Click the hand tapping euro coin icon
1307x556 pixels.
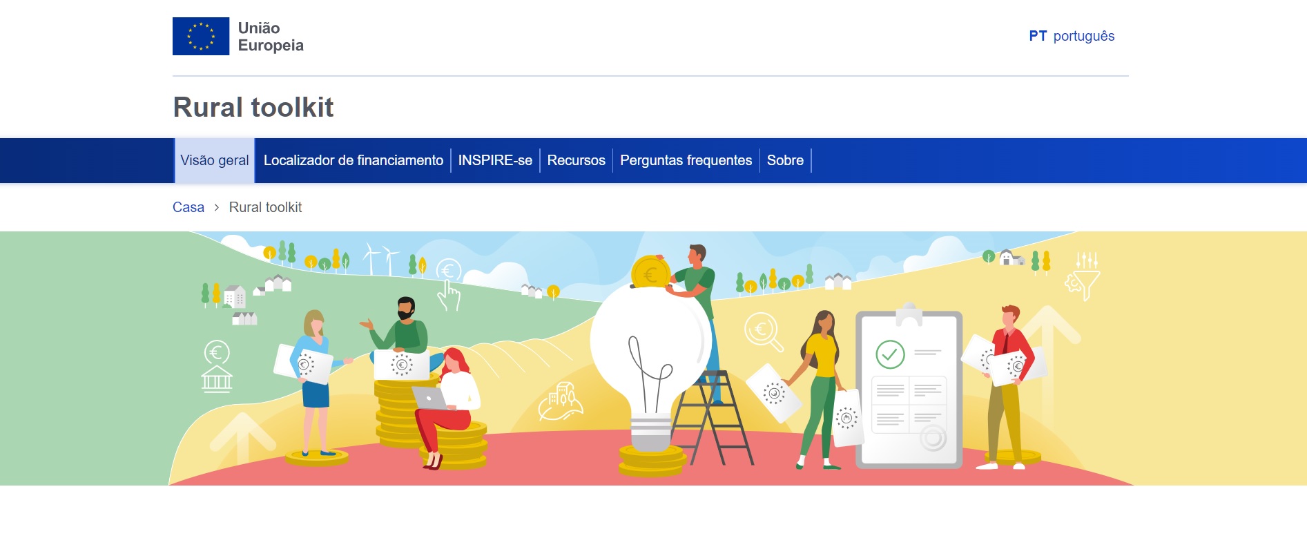(x=449, y=285)
